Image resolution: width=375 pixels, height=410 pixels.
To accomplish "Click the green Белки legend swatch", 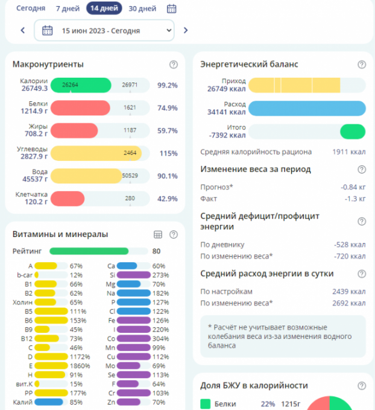I will coord(206,403).
